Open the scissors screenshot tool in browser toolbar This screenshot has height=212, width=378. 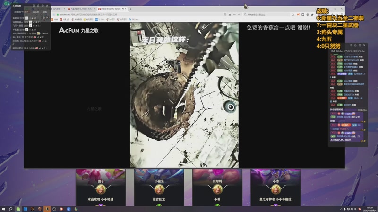(x=293, y=15)
